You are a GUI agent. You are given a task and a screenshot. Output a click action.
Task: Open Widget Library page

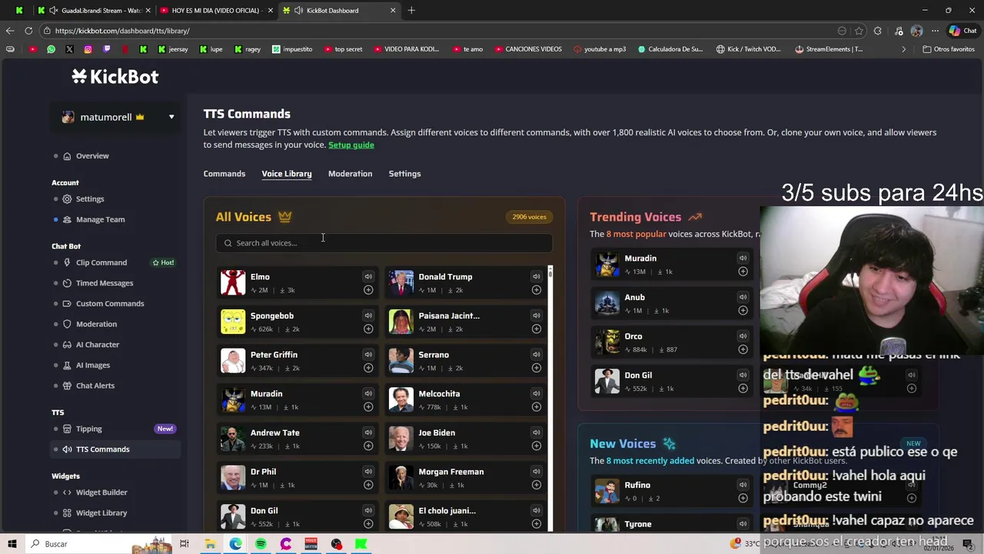click(101, 513)
